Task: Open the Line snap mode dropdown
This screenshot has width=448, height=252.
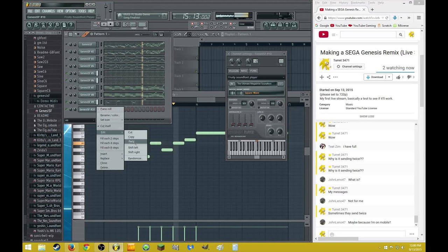Action: (x=246, y=24)
